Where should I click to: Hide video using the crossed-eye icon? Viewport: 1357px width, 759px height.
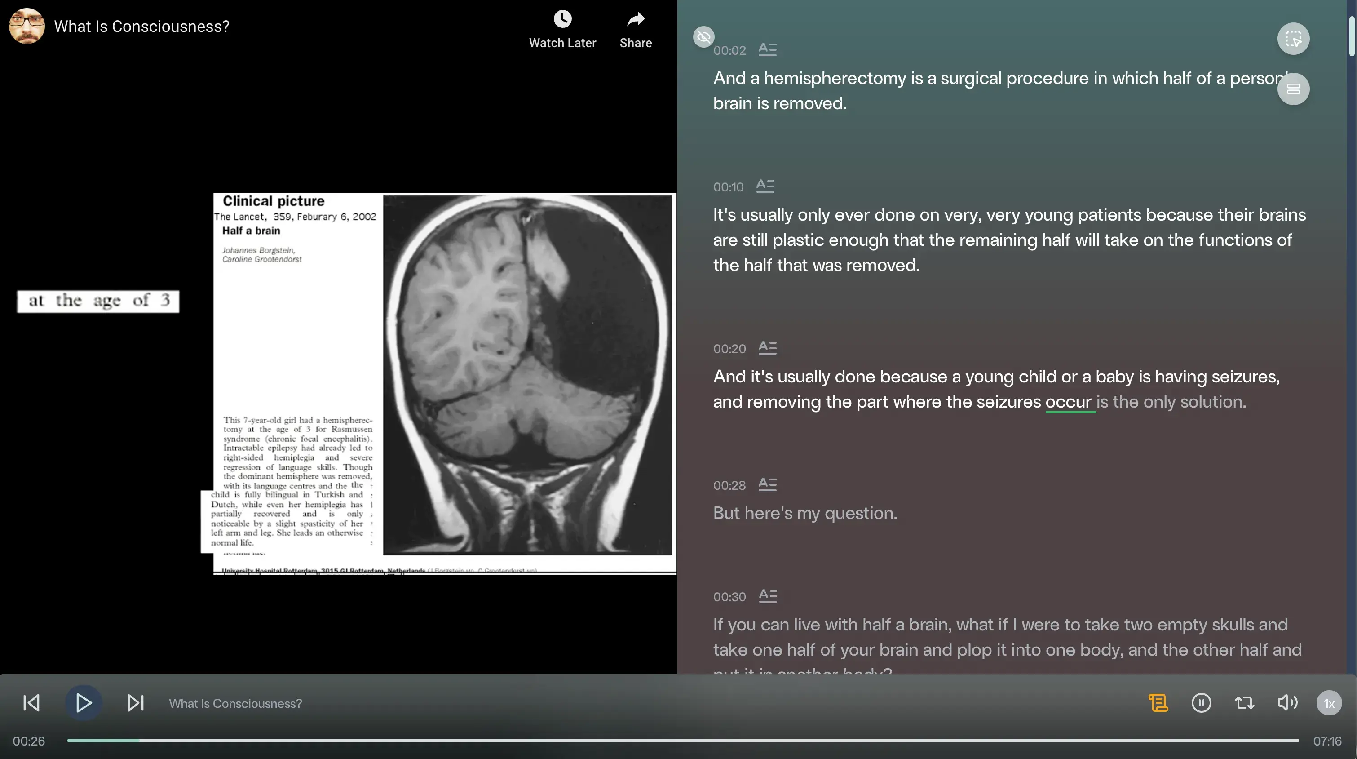[703, 37]
